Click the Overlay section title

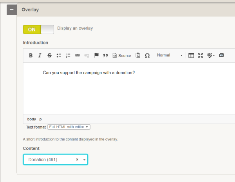point(30,9)
